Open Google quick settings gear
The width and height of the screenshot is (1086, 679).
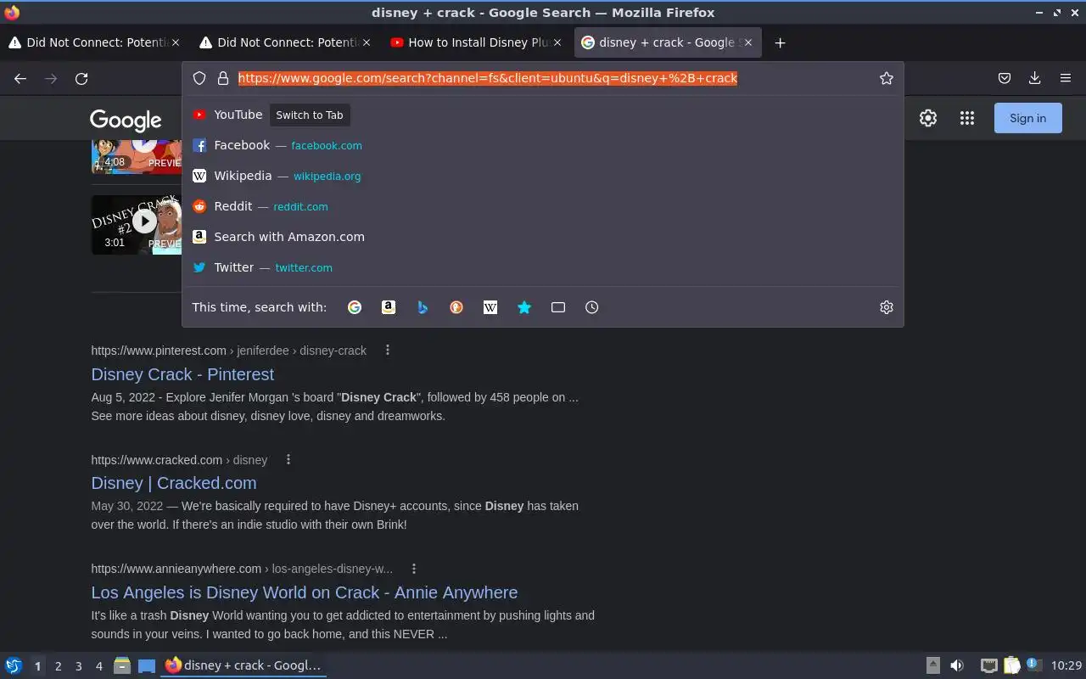(928, 118)
